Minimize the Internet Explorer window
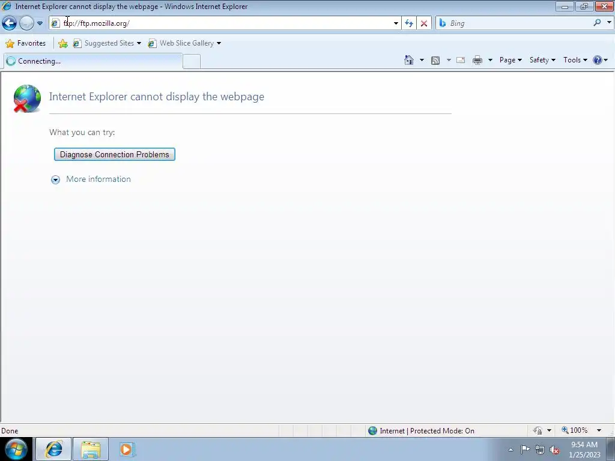 tap(565, 6)
